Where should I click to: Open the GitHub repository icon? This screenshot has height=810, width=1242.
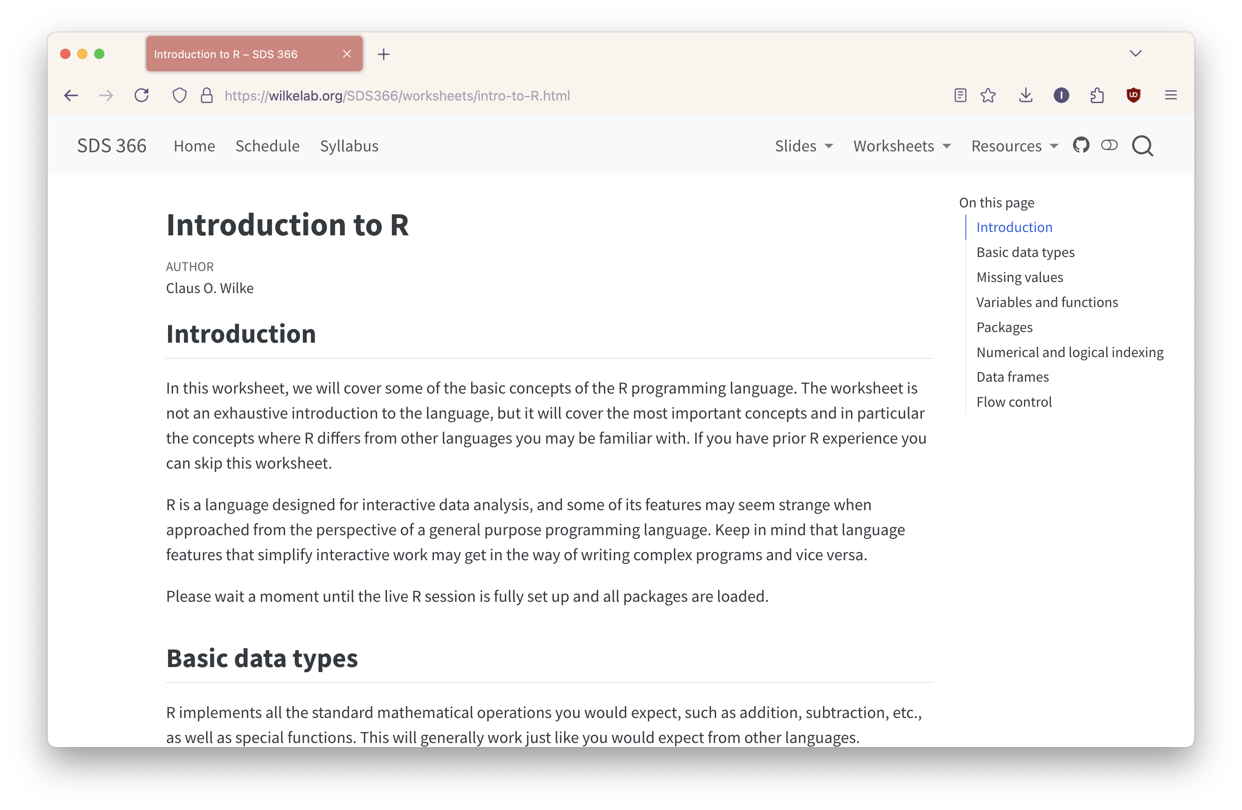[1081, 145]
